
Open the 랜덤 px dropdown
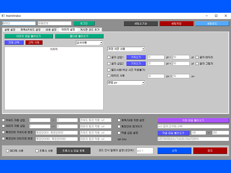tap(126, 83)
